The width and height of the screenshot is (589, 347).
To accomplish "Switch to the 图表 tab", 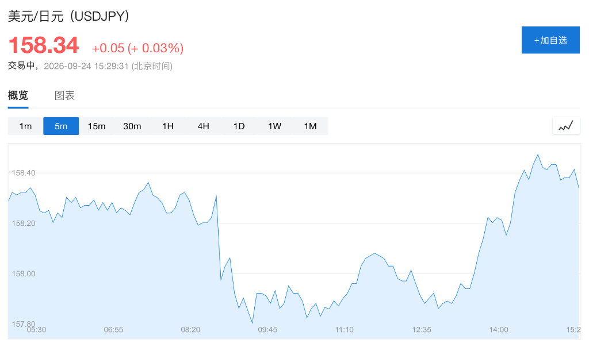I will (64, 95).
